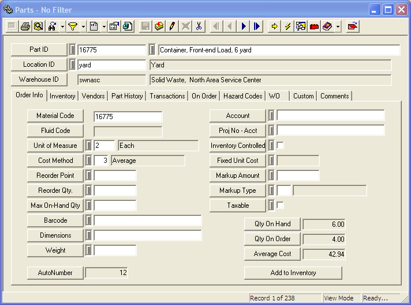The width and height of the screenshot is (411, 305).
Task: Click into the Reorder Point field
Action: pyautogui.click(x=115, y=176)
